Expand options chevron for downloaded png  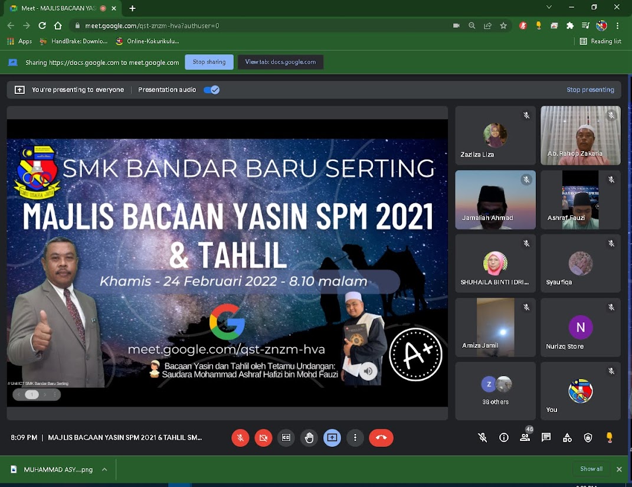pyautogui.click(x=104, y=470)
